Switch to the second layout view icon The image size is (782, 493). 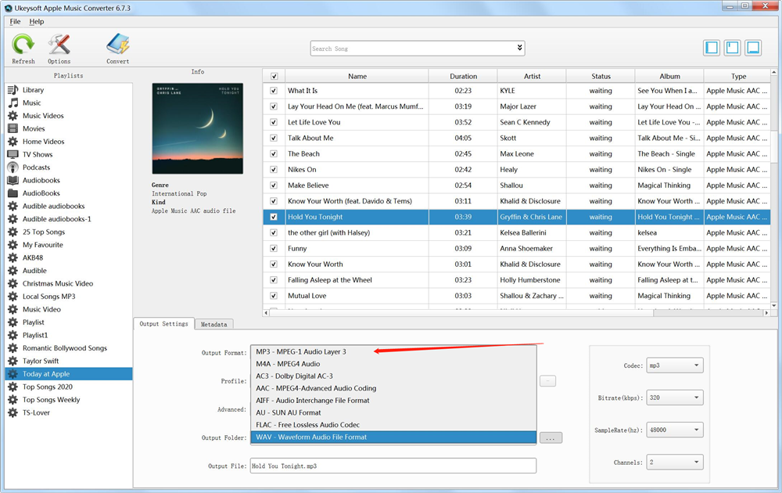(732, 48)
